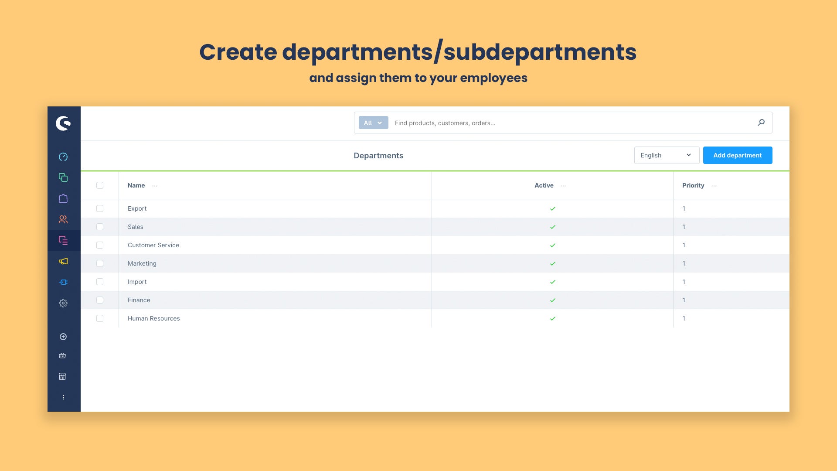Click the active checkmark for Export

click(x=553, y=208)
